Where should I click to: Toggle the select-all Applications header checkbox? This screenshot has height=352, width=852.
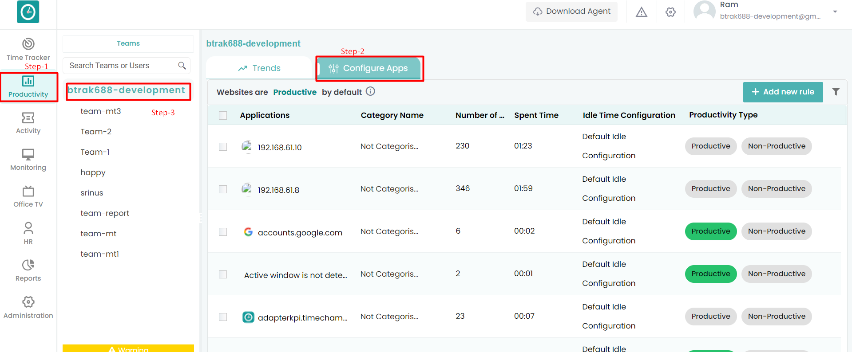click(223, 115)
